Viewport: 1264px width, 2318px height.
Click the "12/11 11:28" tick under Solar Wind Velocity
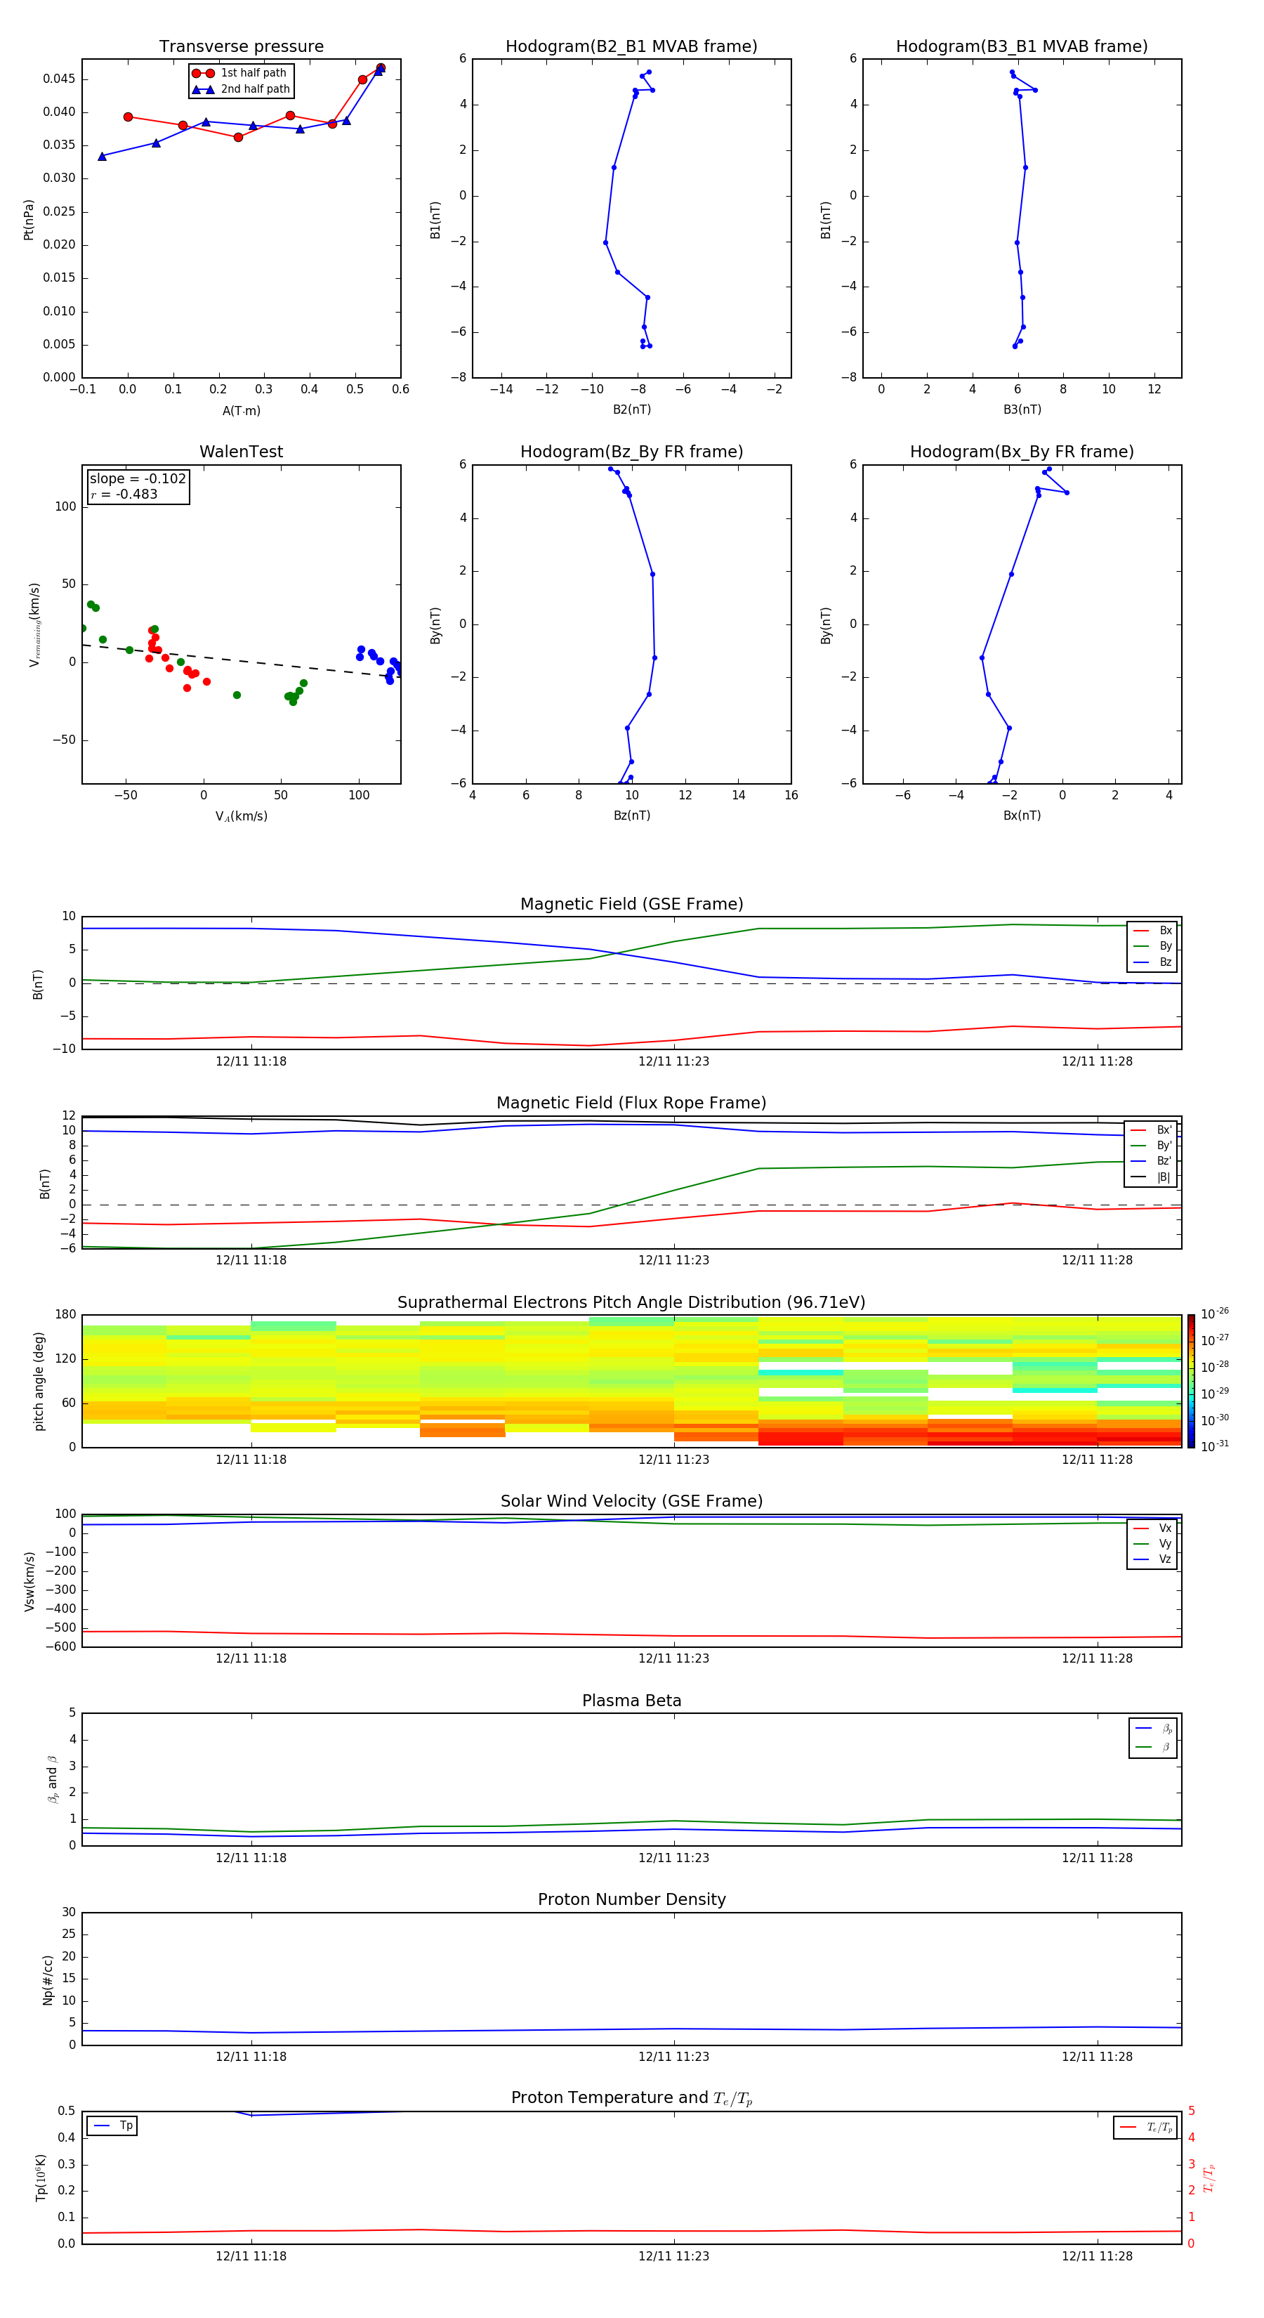1097,1658
